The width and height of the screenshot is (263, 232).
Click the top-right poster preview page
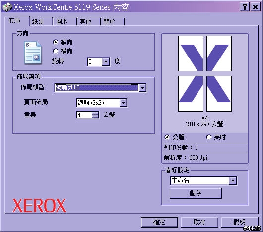(219, 54)
